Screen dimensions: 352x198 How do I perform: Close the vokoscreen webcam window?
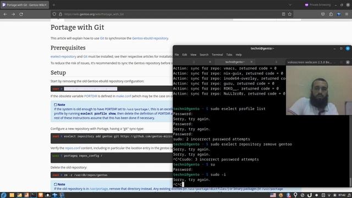click(x=348, y=62)
